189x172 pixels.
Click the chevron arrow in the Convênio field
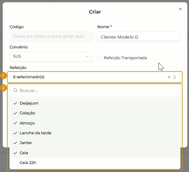click(87, 56)
